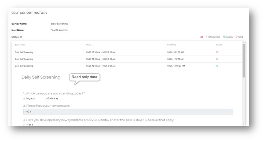Click the 'Results' column header
Screen dimensions: 265x142
219,45
